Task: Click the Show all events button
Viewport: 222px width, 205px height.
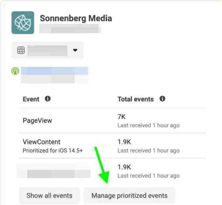Action: 50,196
